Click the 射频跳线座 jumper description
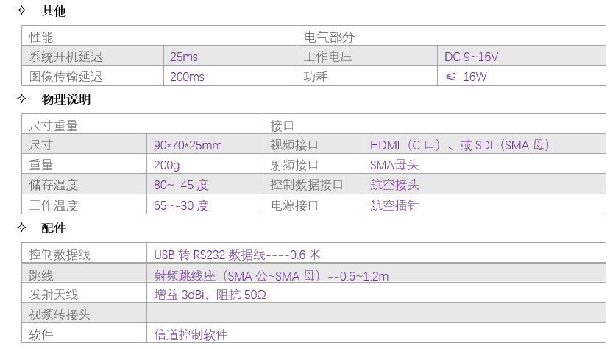 coord(271,276)
